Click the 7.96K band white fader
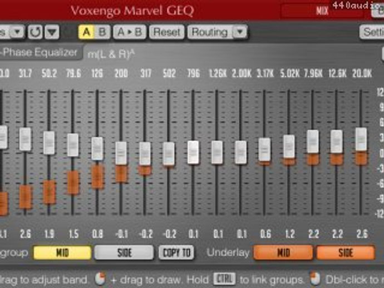 point(313,141)
